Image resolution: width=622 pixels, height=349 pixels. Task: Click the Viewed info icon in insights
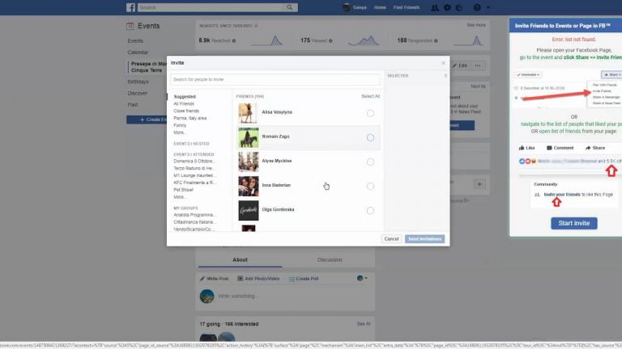point(330,40)
